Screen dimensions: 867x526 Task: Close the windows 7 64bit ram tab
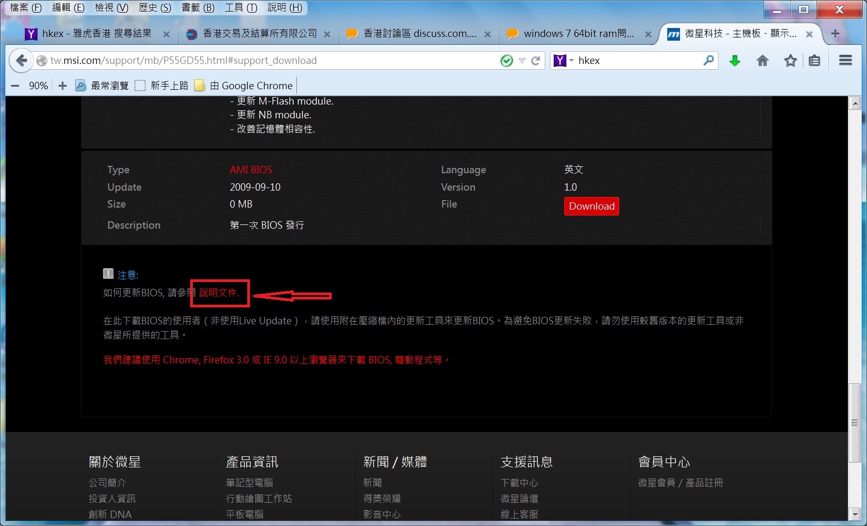click(x=648, y=34)
